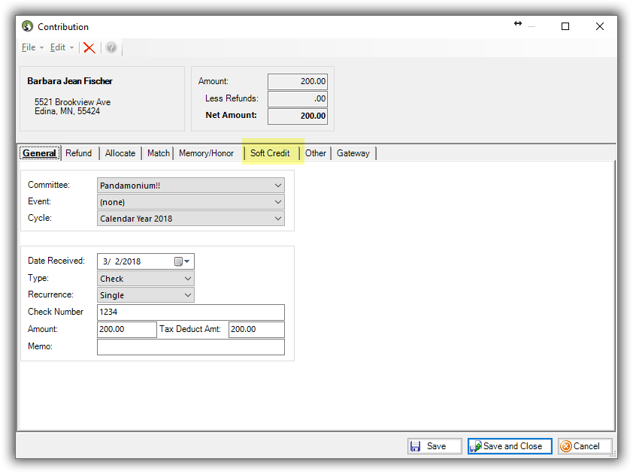Expand the Recurrence dropdown
633x474 pixels.
coord(188,295)
